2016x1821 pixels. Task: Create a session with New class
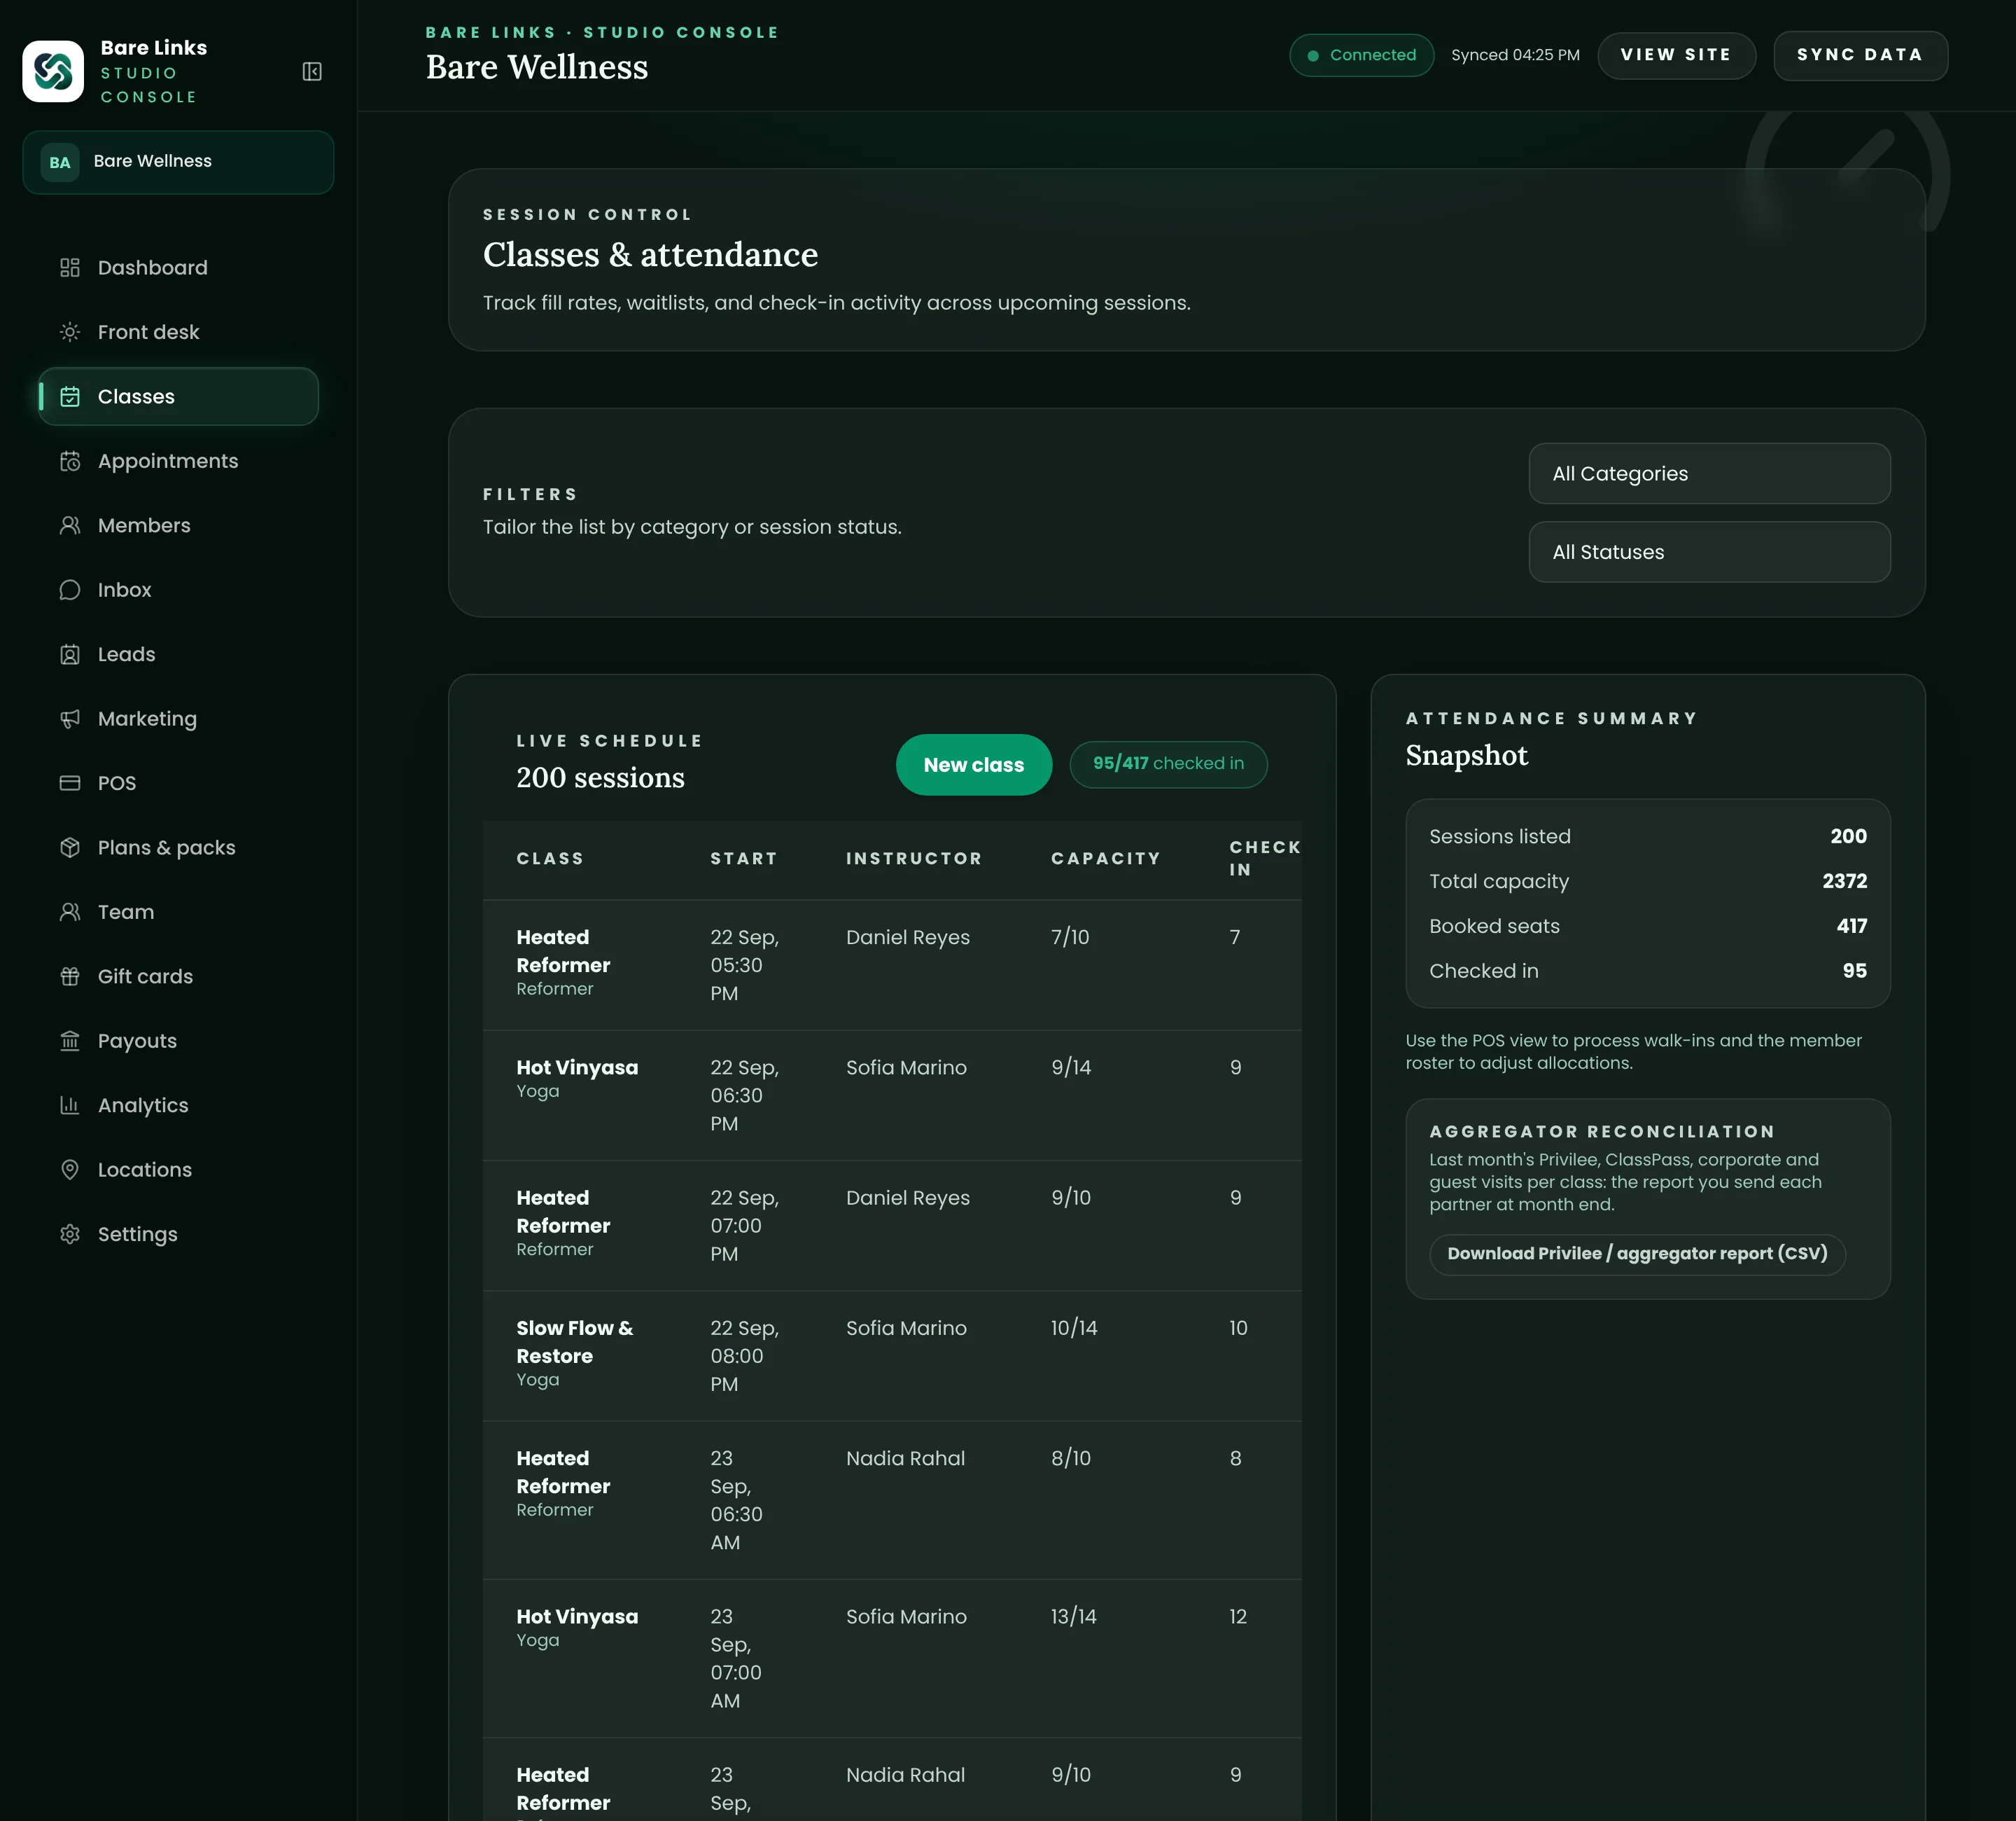pos(973,764)
